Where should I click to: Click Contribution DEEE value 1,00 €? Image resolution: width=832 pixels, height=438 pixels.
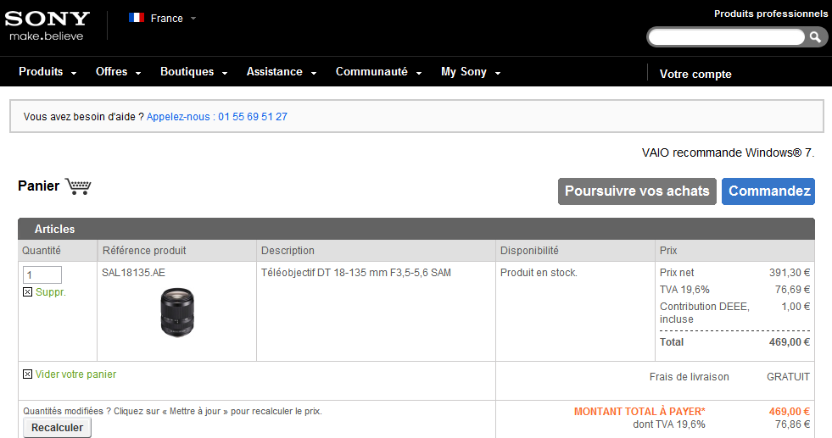[x=796, y=307]
